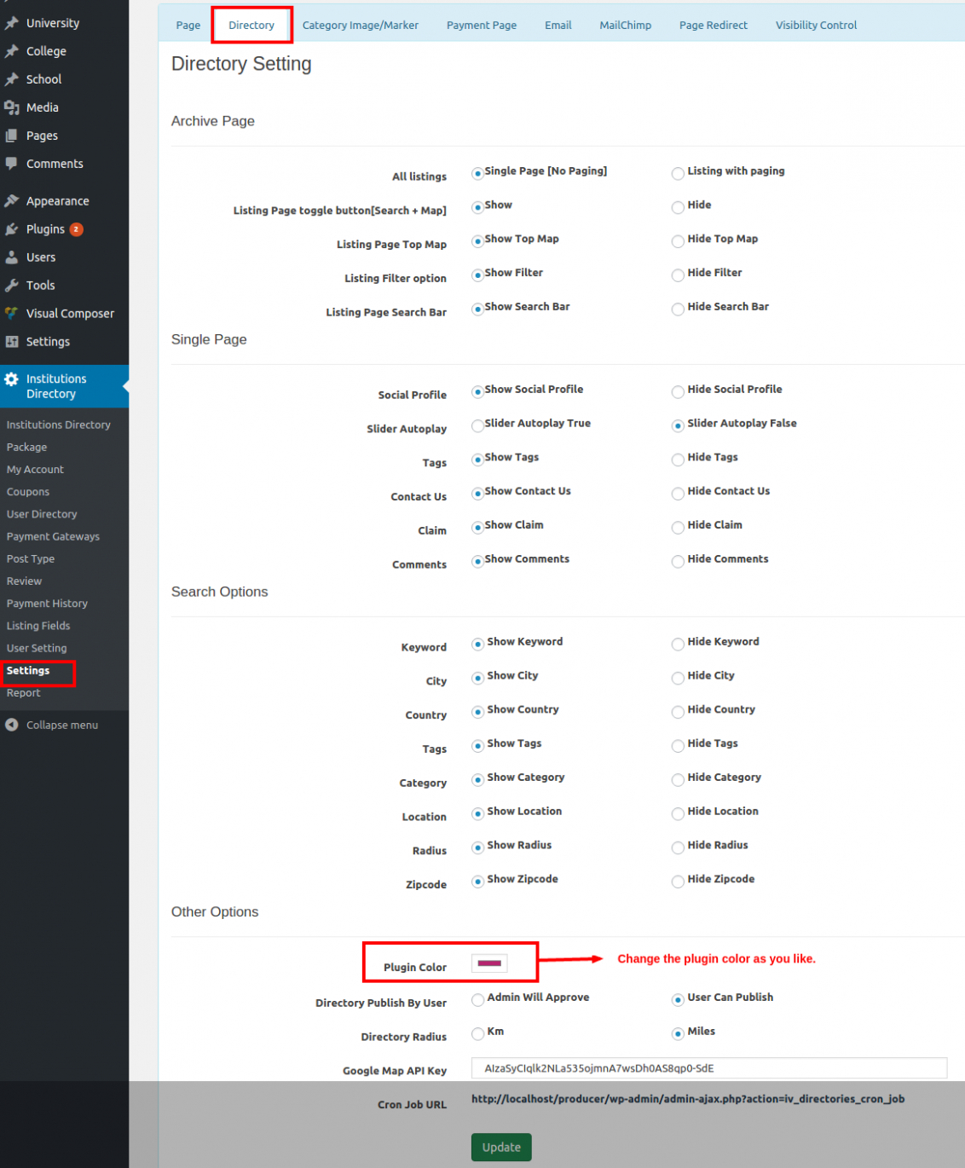The height and width of the screenshot is (1168, 965).
Task: Expand the Institutions Directory menu
Action: [56, 386]
